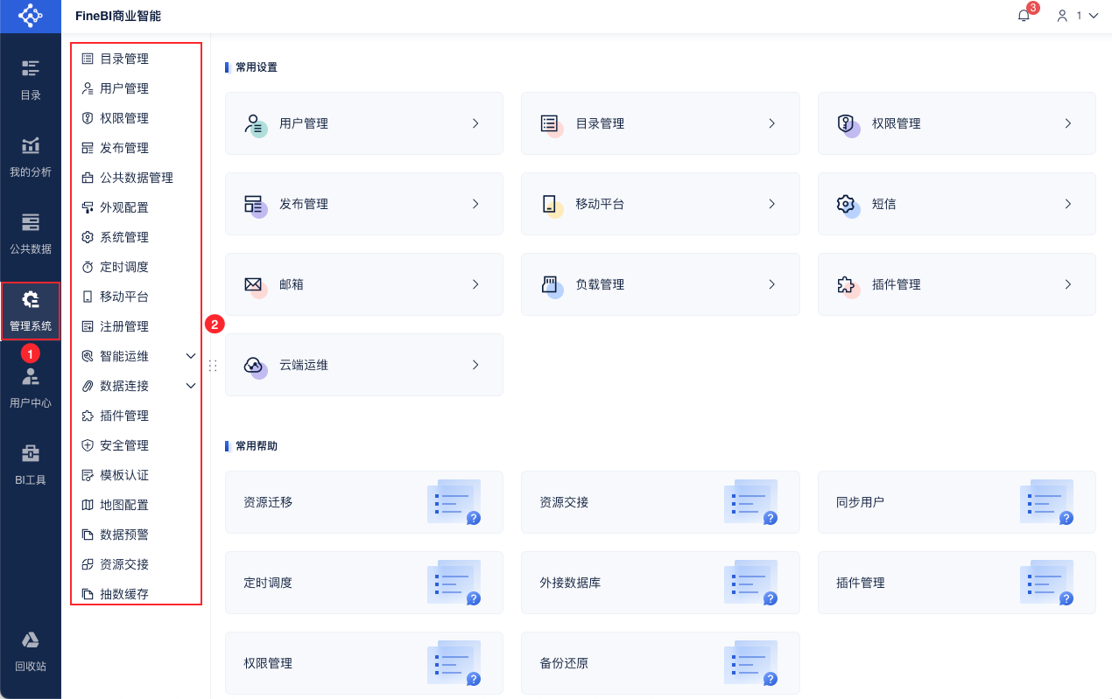1112x699 pixels.
Task: Open the 我的分析 sidebar icon
Action: point(31,145)
